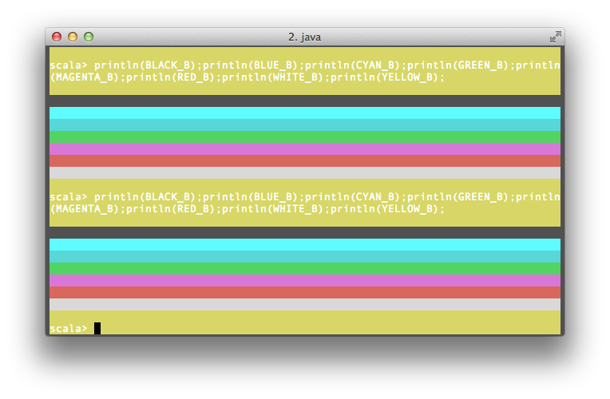
Task: Minimize the terminal with yellow button
Action: [73, 37]
